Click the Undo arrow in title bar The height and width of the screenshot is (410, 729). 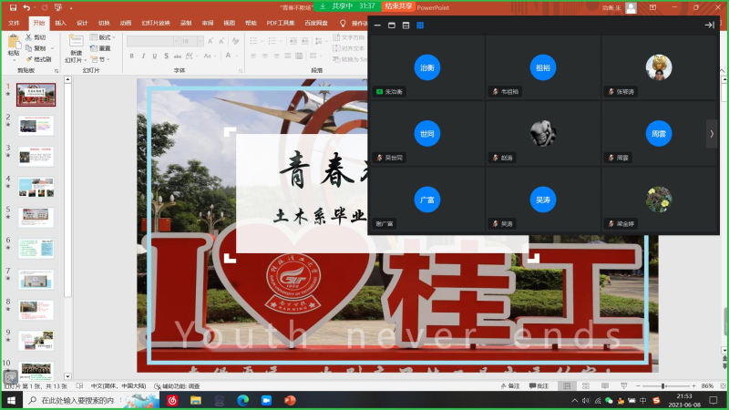click(26, 7)
